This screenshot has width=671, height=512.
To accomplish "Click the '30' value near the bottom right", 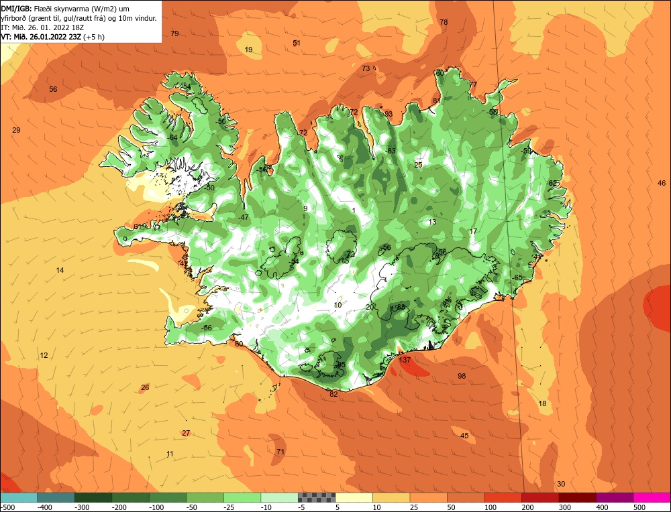I will click(561, 484).
